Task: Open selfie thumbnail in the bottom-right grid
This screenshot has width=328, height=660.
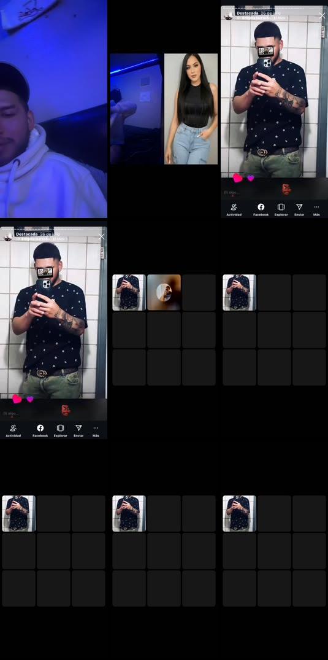Action: pyautogui.click(x=239, y=513)
